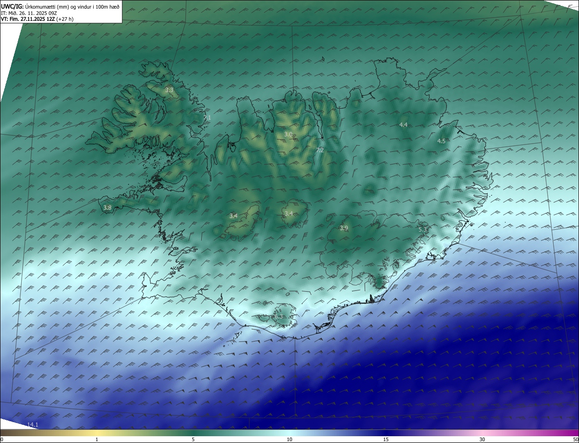Select the 30 tick on the color scale

[482, 439]
